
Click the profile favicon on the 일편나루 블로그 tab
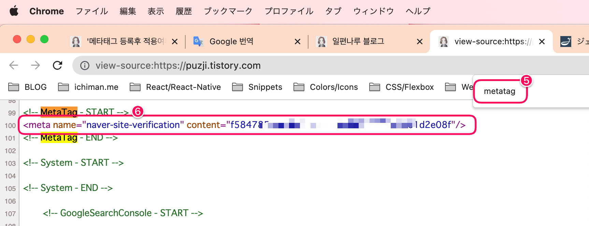pos(321,41)
